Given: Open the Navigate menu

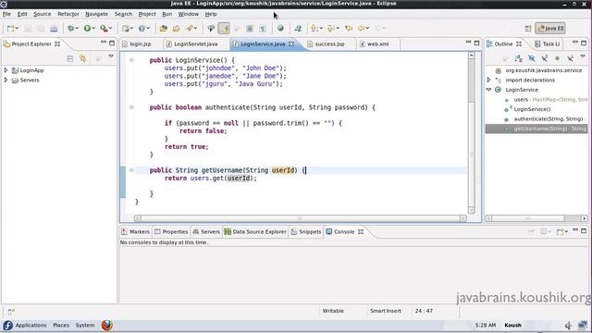Looking at the screenshot, I should coord(96,14).
